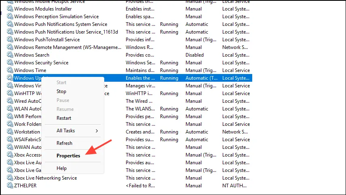Viewport: 346px width, 195px height.
Task: Click gear icon next to Windows Time
Action: point(10,70)
